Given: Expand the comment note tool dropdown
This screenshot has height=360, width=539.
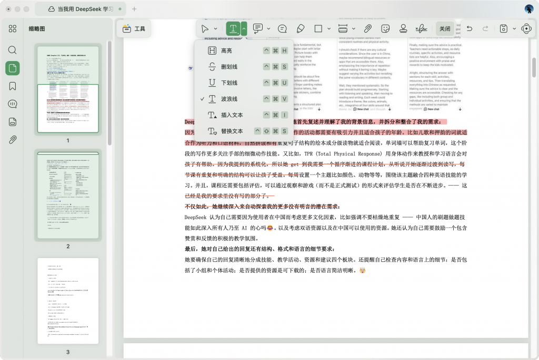Looking at the screenshot, I should (268, 29).
